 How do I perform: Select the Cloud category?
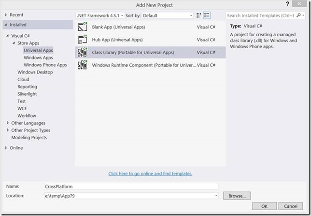coord(23,79)
